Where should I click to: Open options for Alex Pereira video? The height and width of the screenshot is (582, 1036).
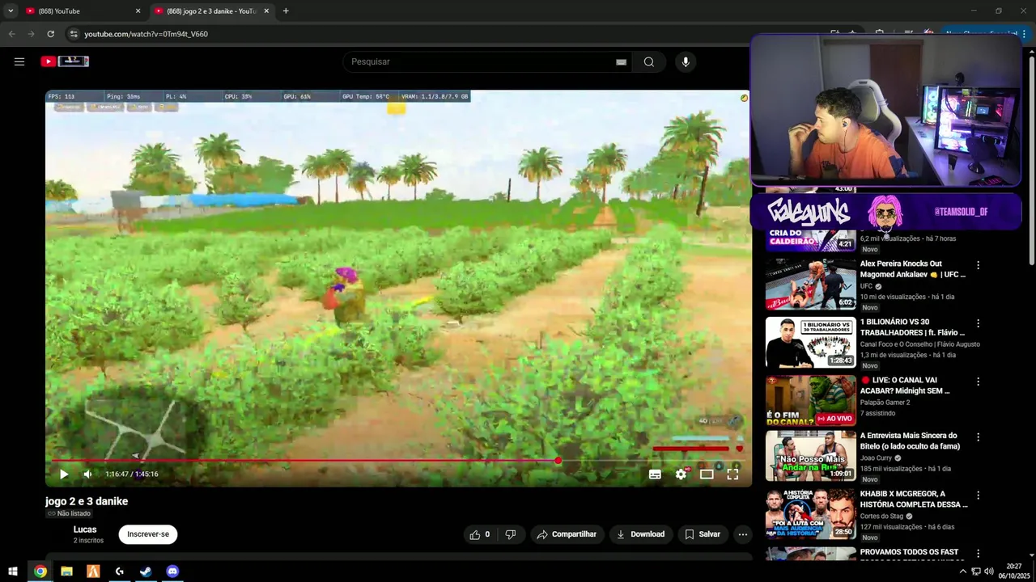(x=978, y=265)
